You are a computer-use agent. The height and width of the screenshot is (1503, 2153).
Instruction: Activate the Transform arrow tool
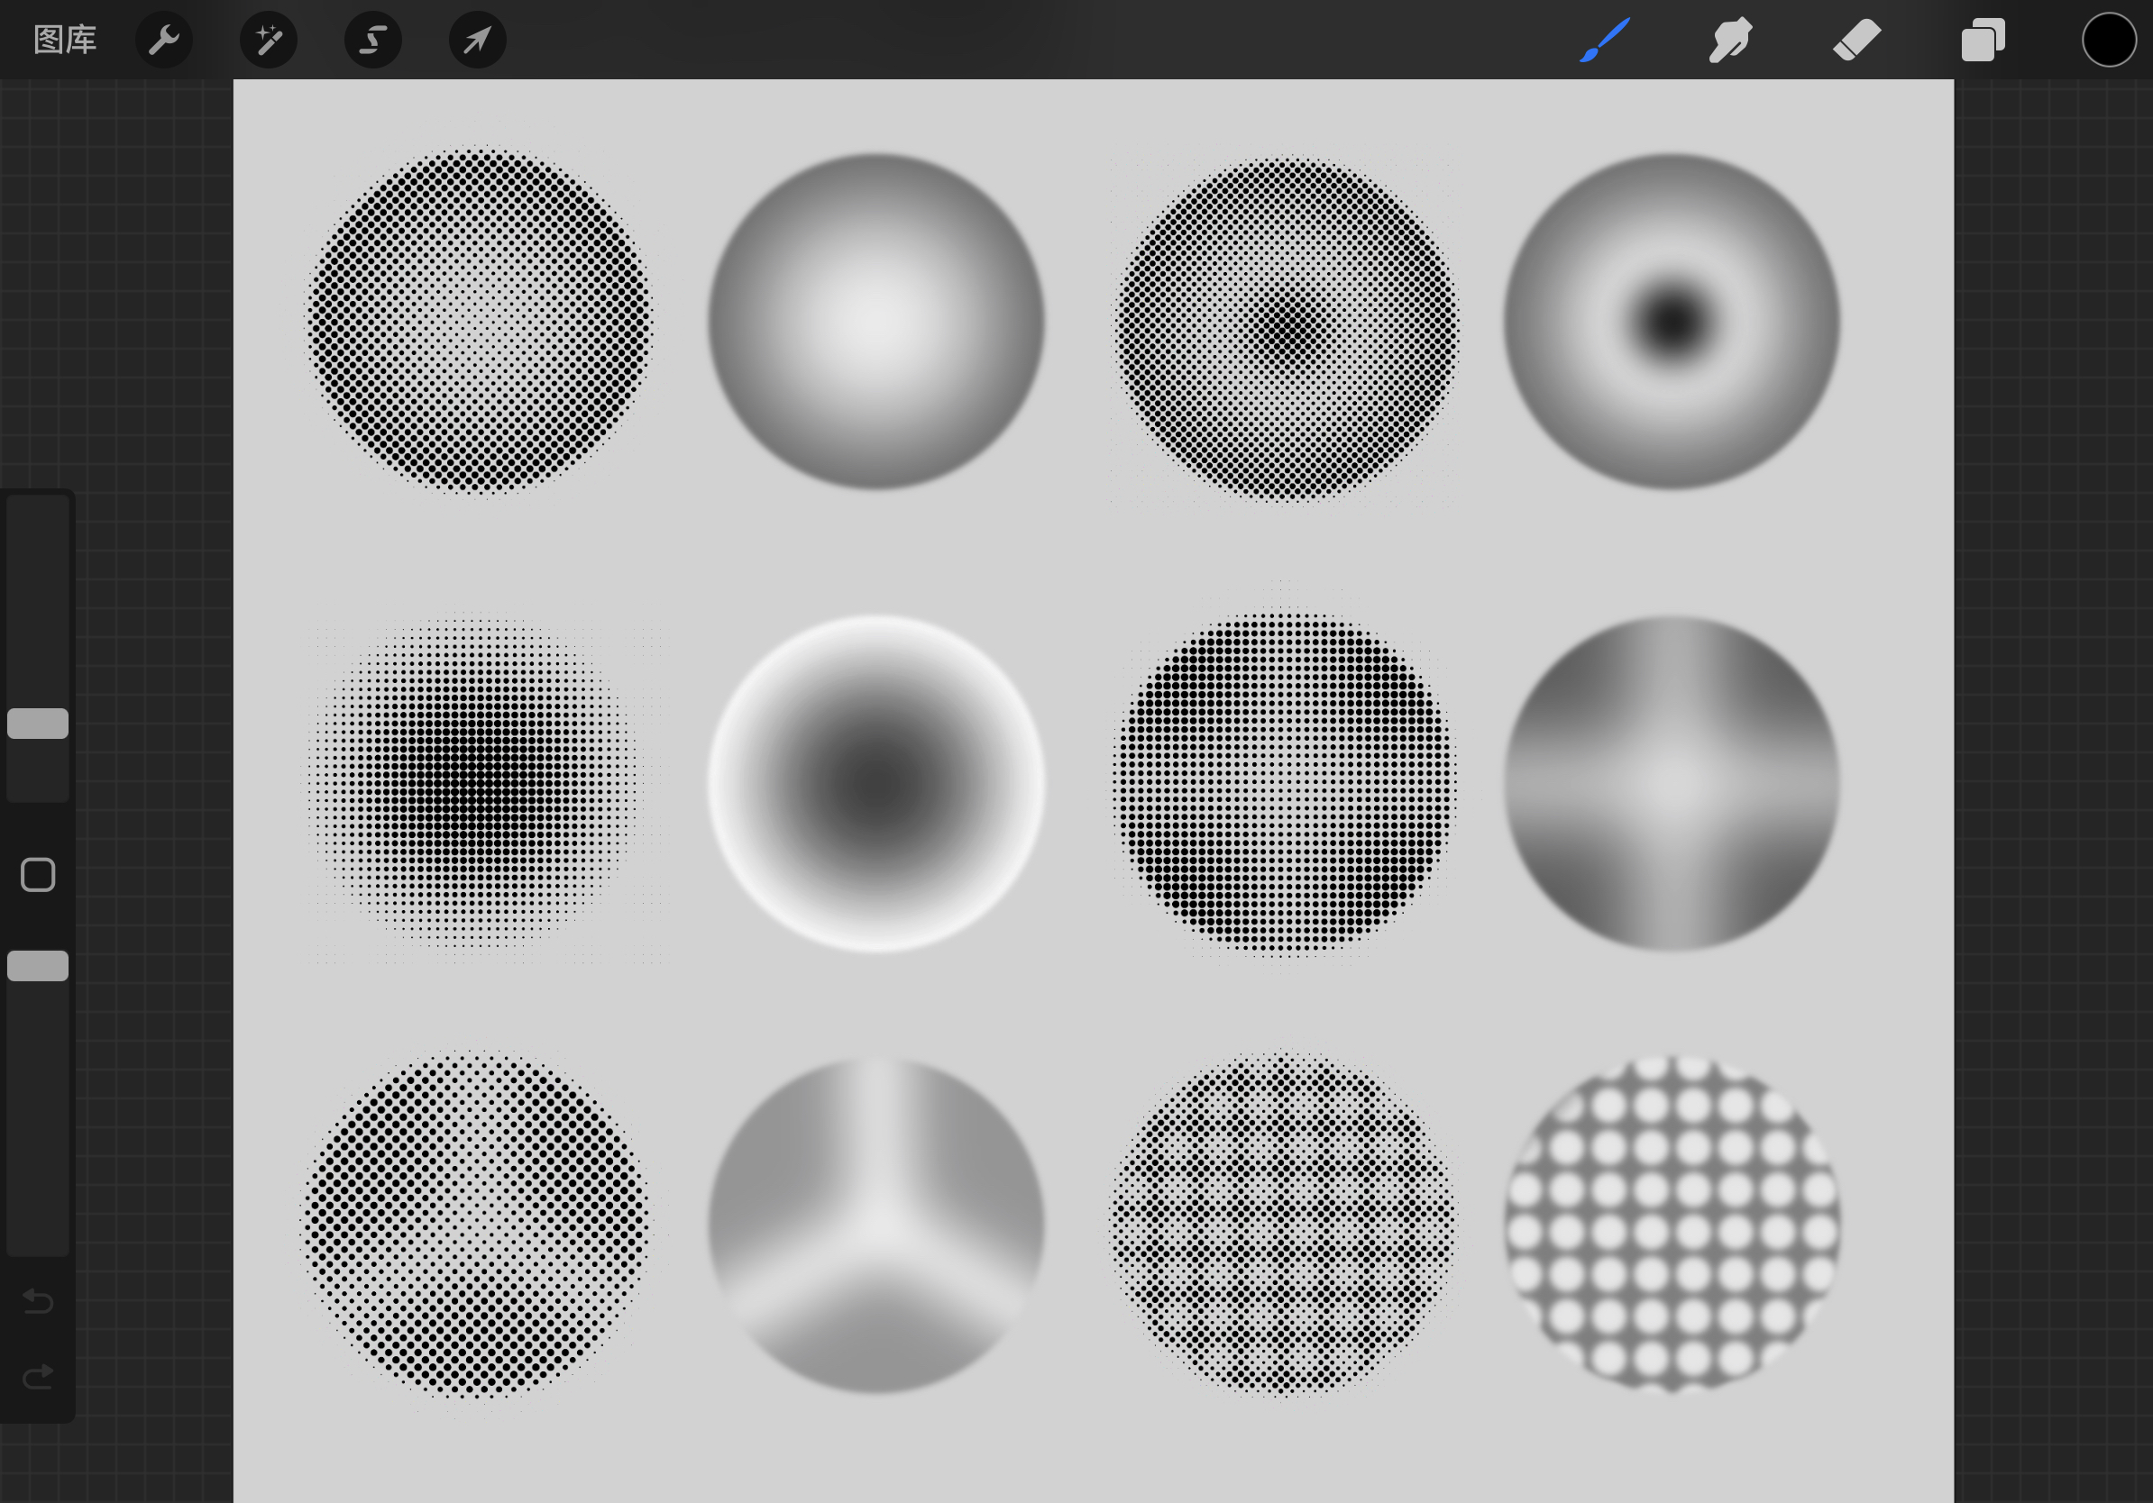click(x=477, y=40)
